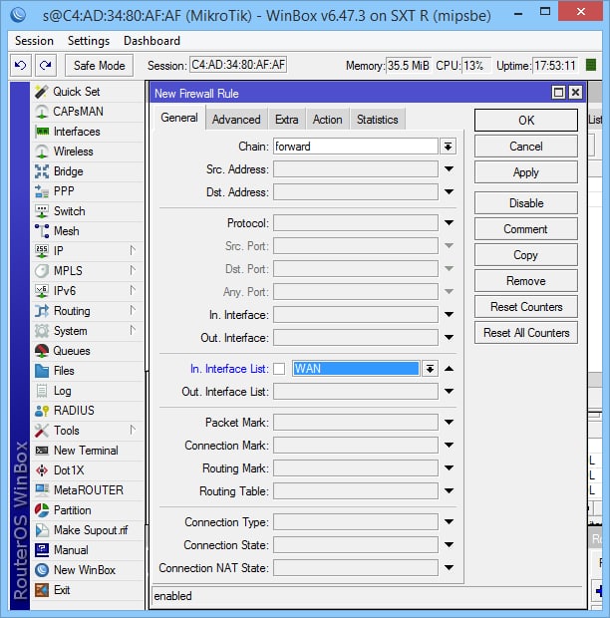Open the Queues sidebar icon
The image size is (610, 618).
pos(42,351)
